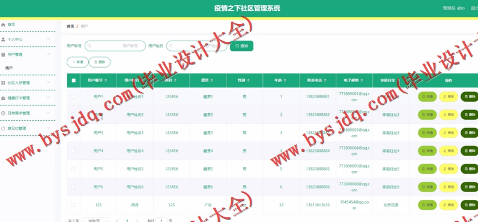The image size is (478, 222).
Task: Check the row checkbox for 用户4
Action: (x=73, y=151)
